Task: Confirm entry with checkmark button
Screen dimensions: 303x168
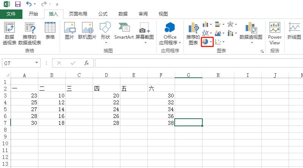Action: tap(73, 63)
